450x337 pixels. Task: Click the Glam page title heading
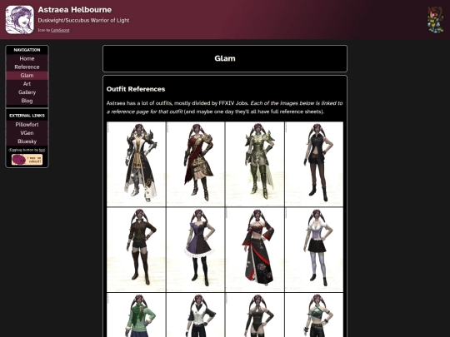tap(225, 58)
